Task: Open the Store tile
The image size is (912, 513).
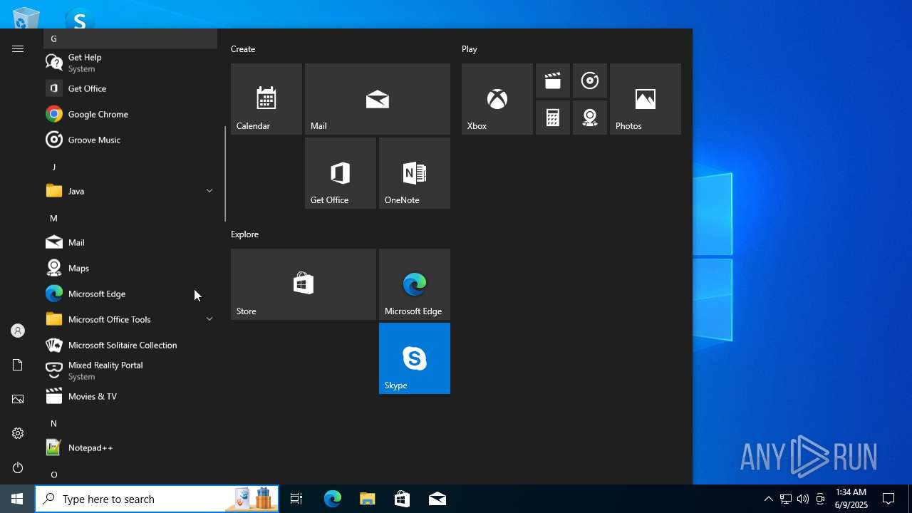Action: click(304, 284)
